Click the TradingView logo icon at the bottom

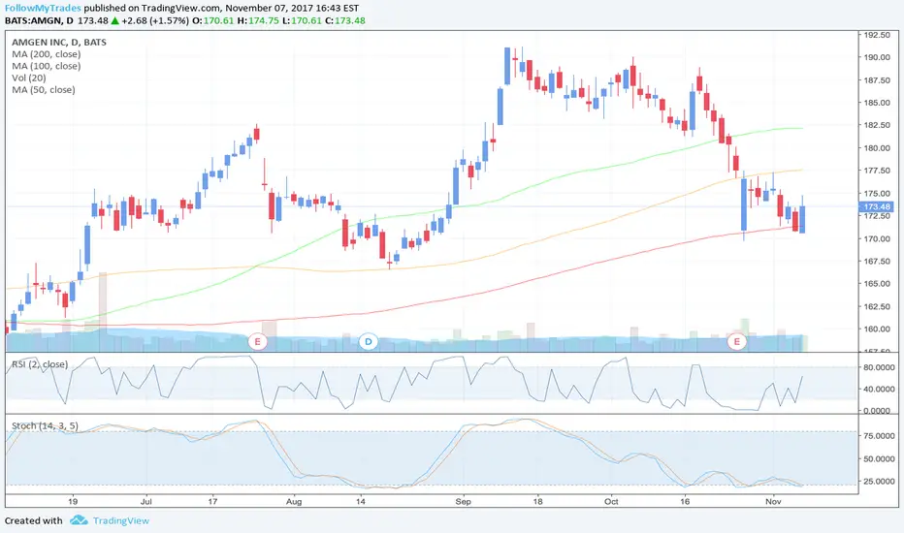79,520
